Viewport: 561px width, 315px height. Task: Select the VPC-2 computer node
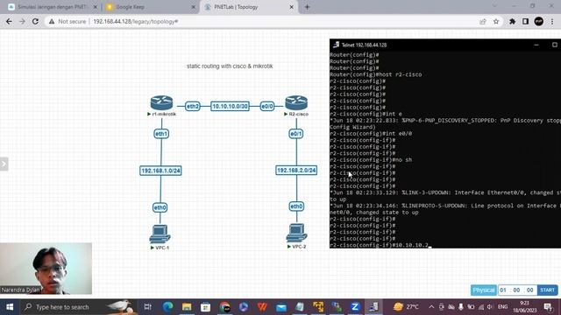tap(296, 233)
